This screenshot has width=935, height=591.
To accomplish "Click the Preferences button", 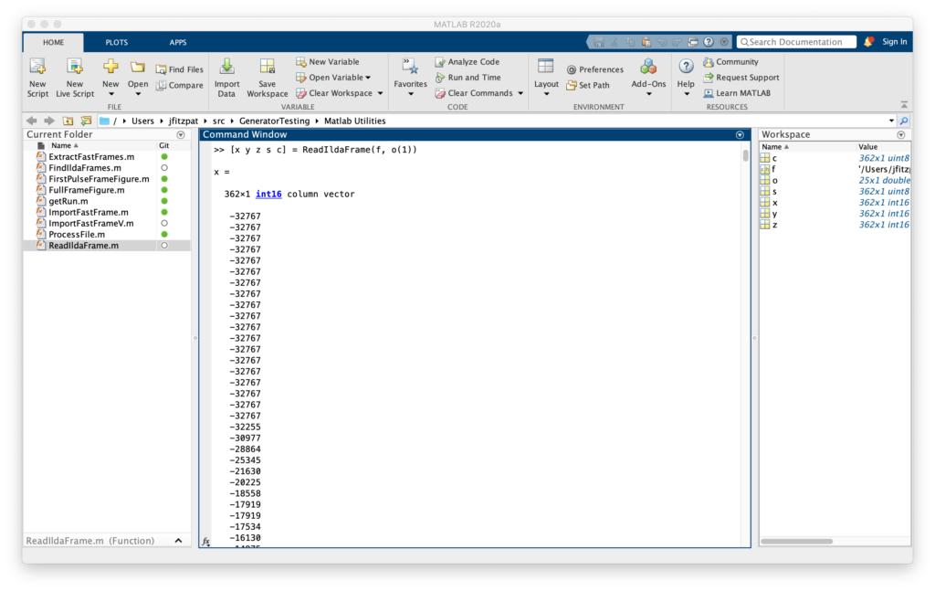I will pyautogui.click(x=594, y=69).
